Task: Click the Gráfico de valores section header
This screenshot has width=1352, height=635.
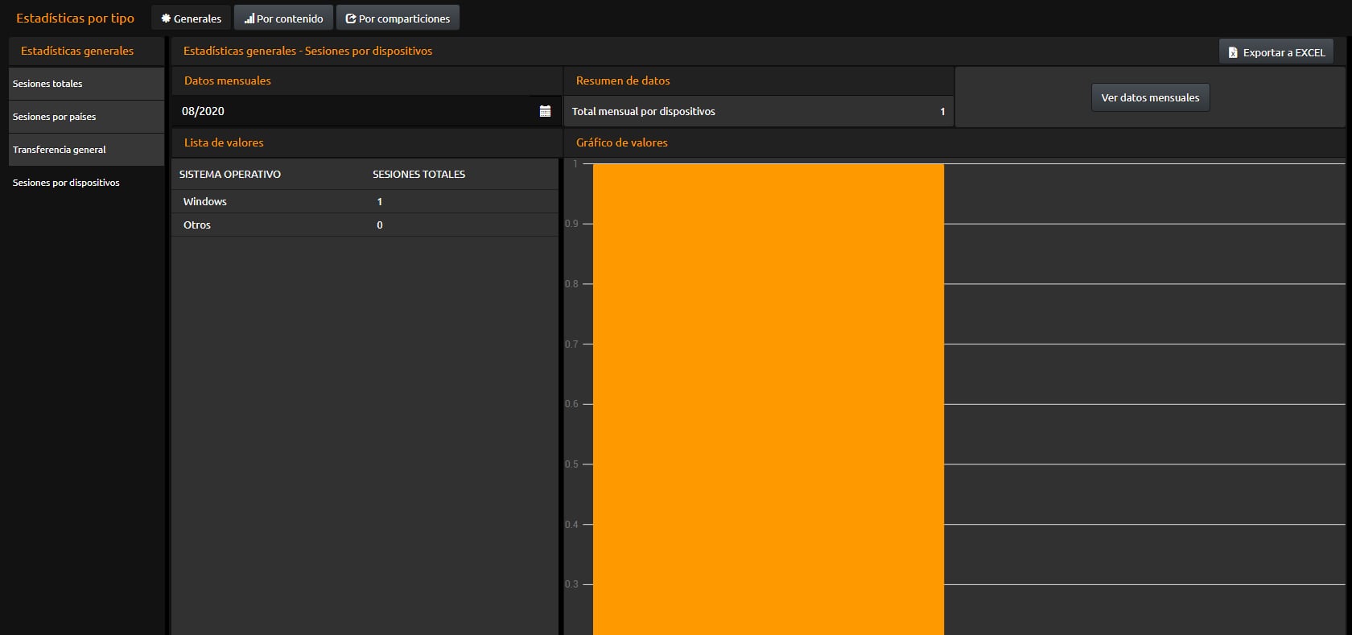Action: (x=622, y=142)
